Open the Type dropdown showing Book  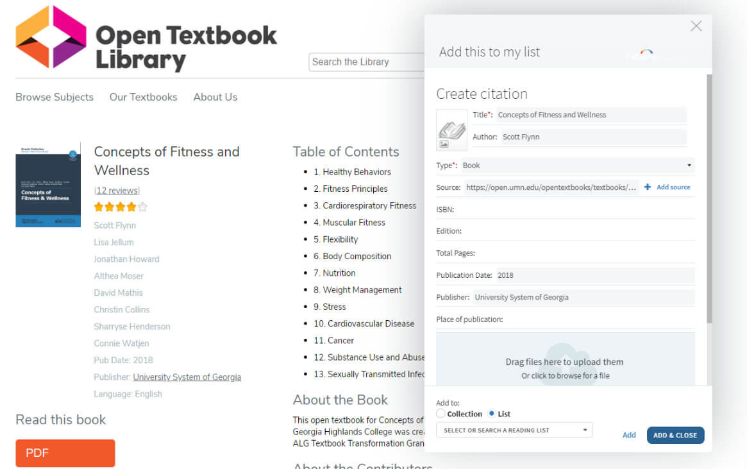click(577, 166)
